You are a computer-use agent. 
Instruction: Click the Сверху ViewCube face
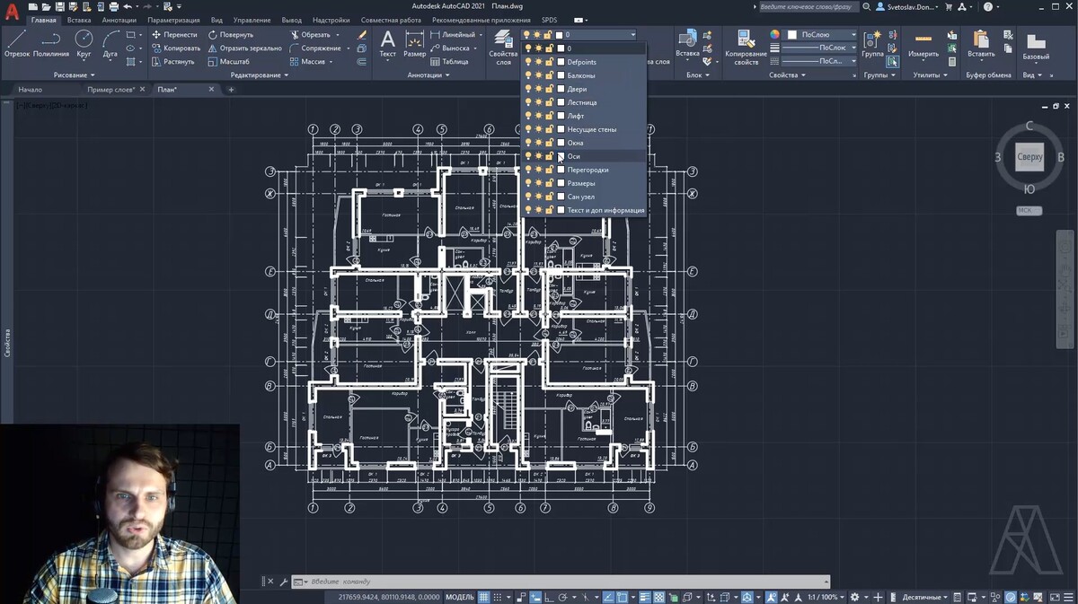point(1029,157)
